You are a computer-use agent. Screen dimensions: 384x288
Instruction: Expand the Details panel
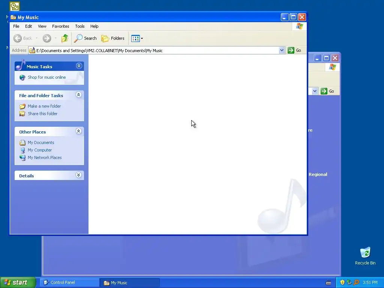[x=79, y=175]
